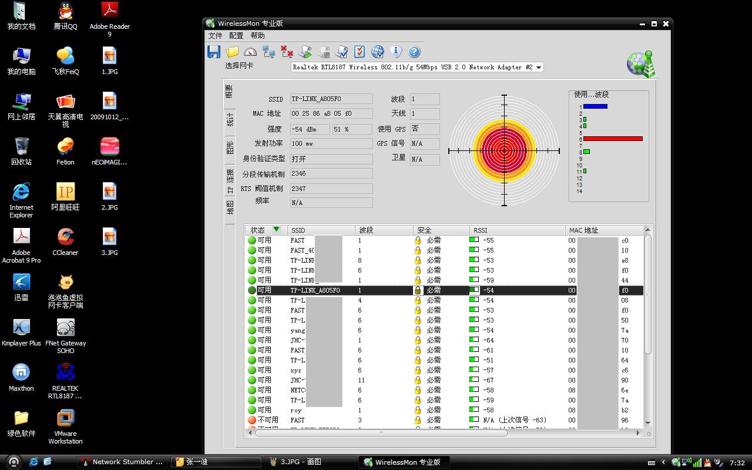Click the greyed stop logging scroll icon

(x=324, y=52)
